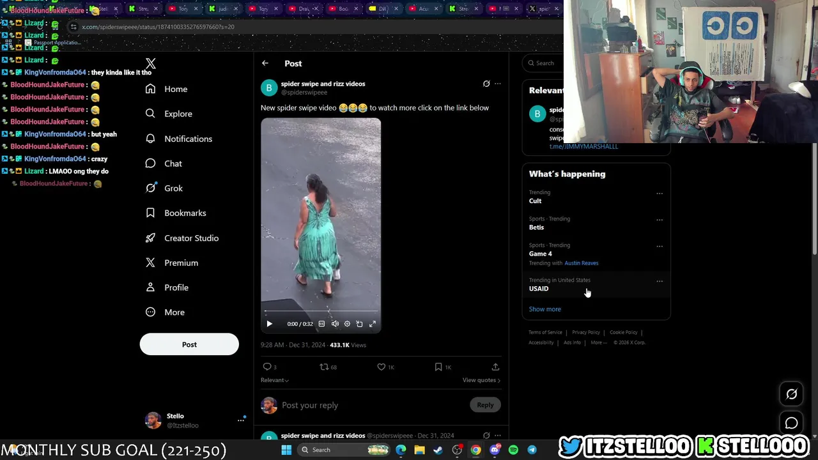Viewport: 818px width, 460px height.
Task: Like the post with the heart icon
Action: 385,367
